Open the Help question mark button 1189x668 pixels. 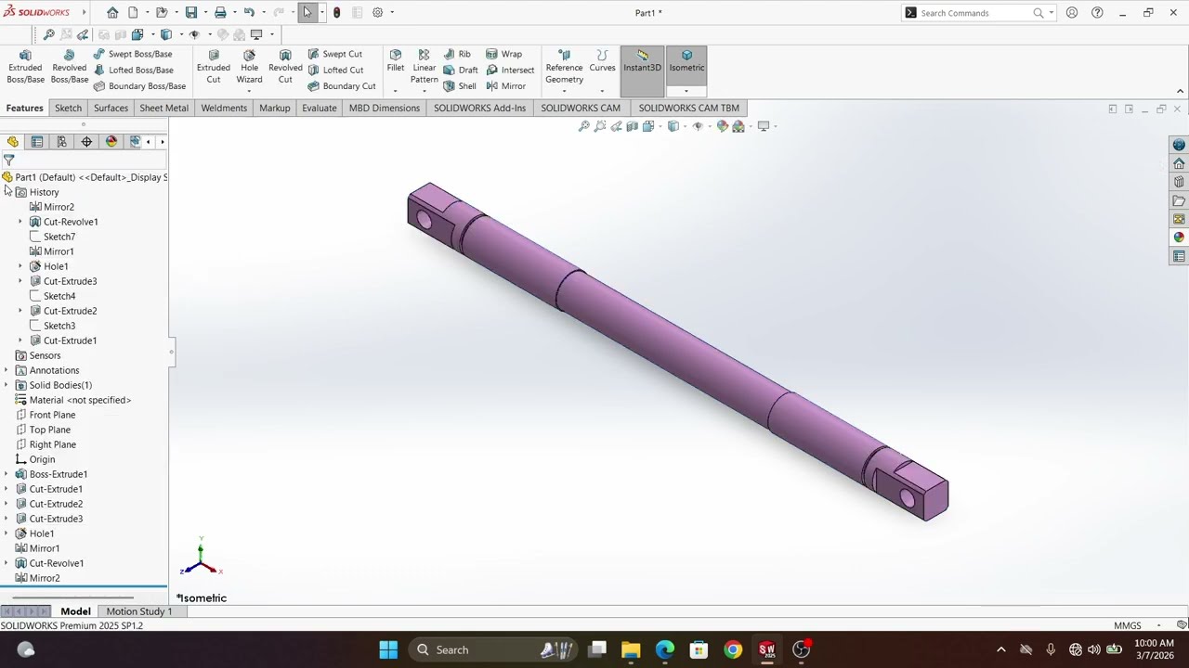(x=1097, y=13)
